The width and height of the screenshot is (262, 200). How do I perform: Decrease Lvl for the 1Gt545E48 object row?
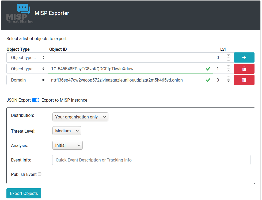[x=228, y=70]
